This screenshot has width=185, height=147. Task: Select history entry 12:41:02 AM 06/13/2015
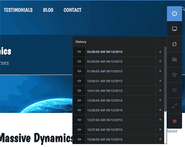point(121,91)
